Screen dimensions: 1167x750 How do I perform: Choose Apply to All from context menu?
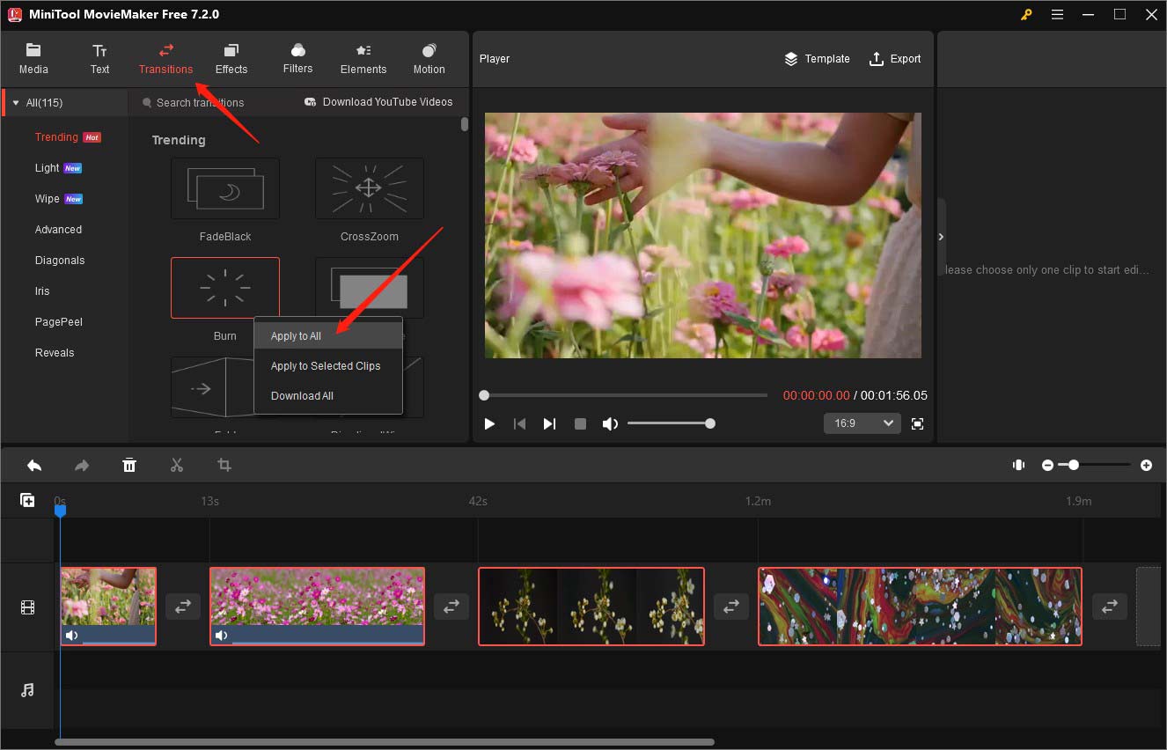(x=328, y=336)
